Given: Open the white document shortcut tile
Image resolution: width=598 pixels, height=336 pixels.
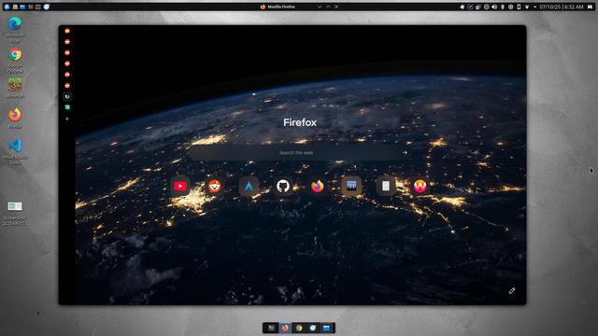Looking at the screenshot, I should coord(386,187).
